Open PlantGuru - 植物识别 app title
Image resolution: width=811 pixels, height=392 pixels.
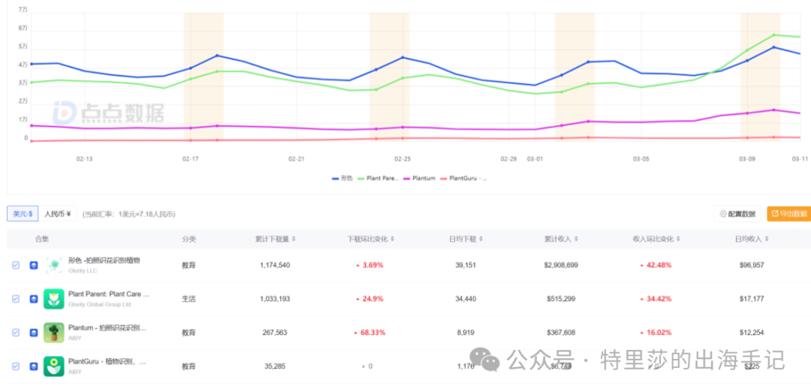(107, 361)
